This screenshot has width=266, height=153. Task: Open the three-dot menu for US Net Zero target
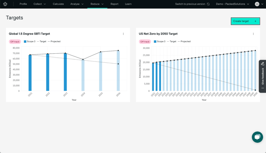[x=253, y=34]
